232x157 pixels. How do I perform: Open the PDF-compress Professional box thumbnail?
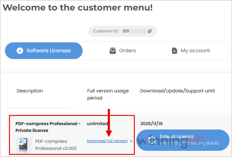(x=24, y=145)
